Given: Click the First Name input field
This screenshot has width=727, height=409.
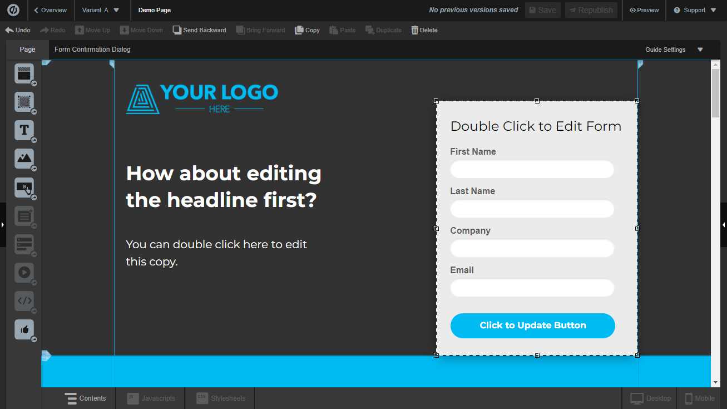Looking at the screenshot, I should click(532, 169).
